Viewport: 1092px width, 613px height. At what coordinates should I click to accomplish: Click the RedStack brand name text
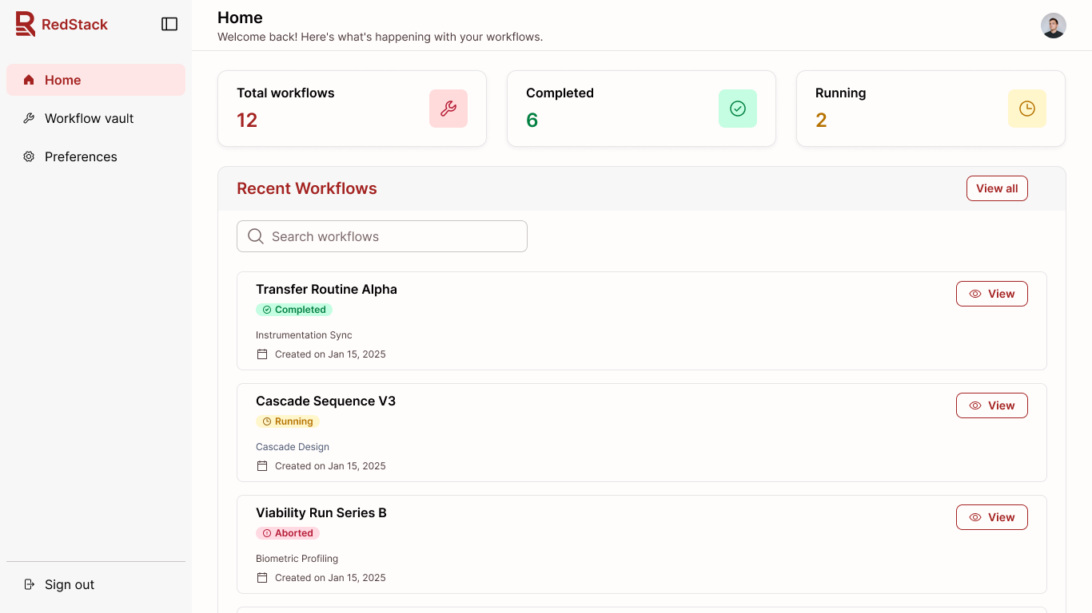coord(74,25)
